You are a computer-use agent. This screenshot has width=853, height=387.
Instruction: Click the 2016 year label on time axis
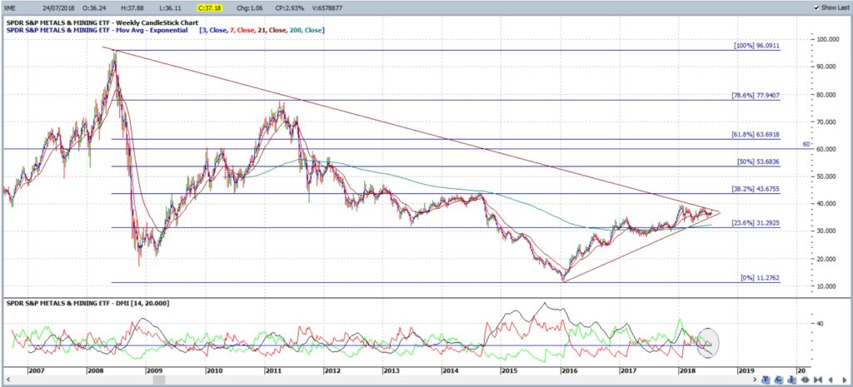coord(568,370)
